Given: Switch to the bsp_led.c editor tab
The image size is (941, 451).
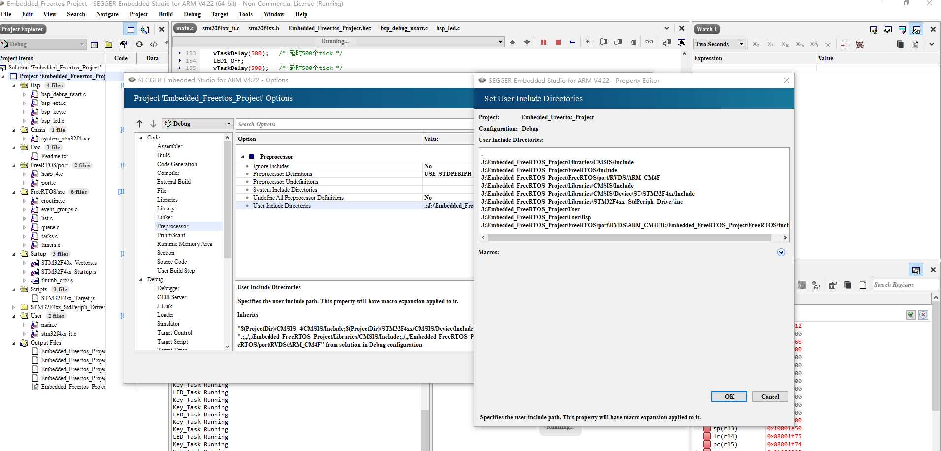Looking at the screenshot, I should point(448,28).
